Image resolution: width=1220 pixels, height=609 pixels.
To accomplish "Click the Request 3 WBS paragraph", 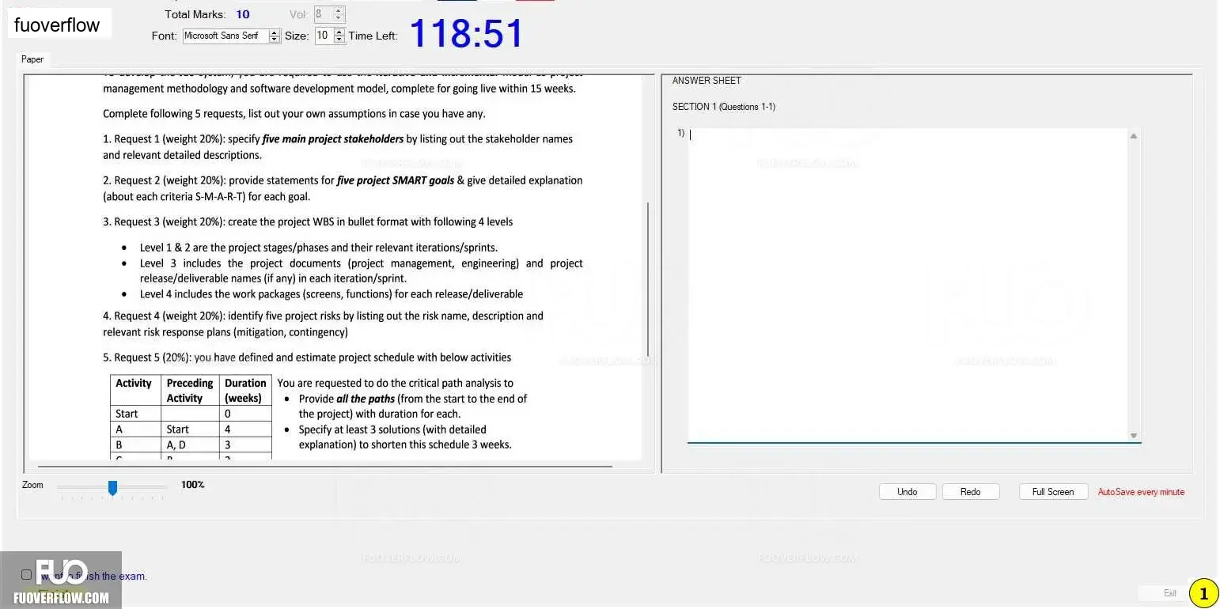I will coord(308,221).
